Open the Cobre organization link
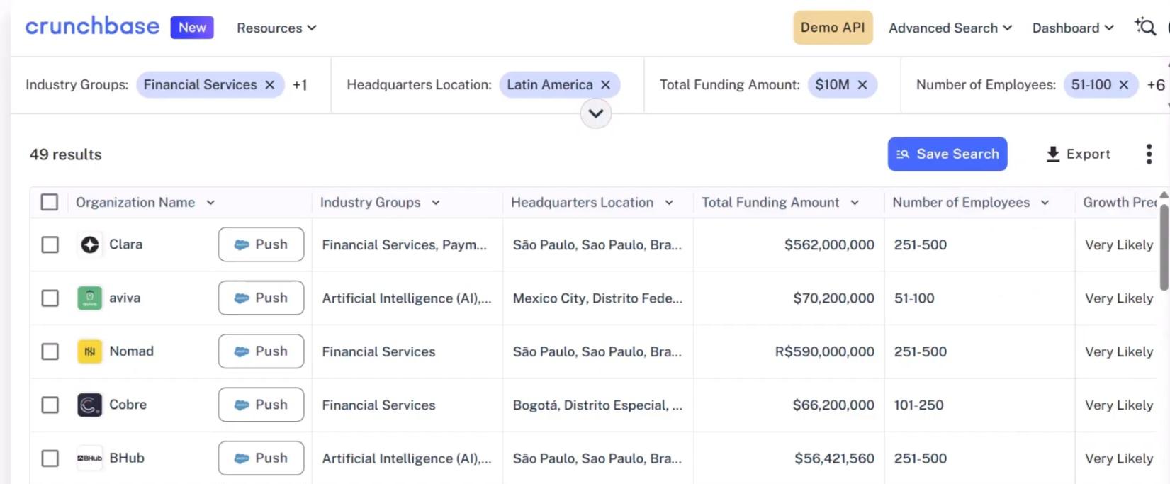Screen dimensions: 1170x484 pos(128,405)
